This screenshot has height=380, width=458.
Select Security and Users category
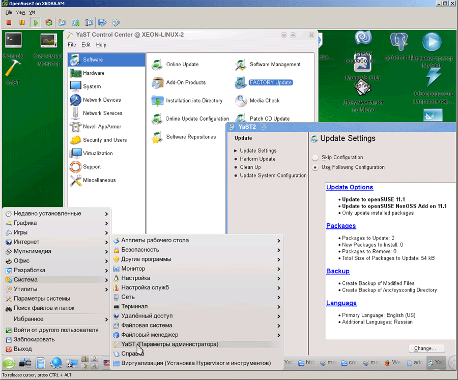coord(106,140)
